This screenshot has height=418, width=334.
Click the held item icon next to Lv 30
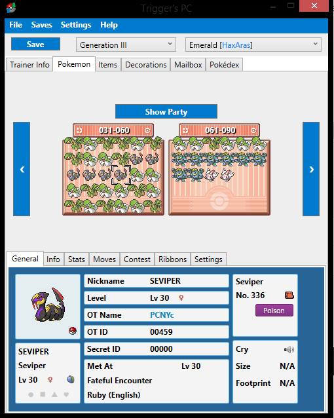(x=70, y=379)
